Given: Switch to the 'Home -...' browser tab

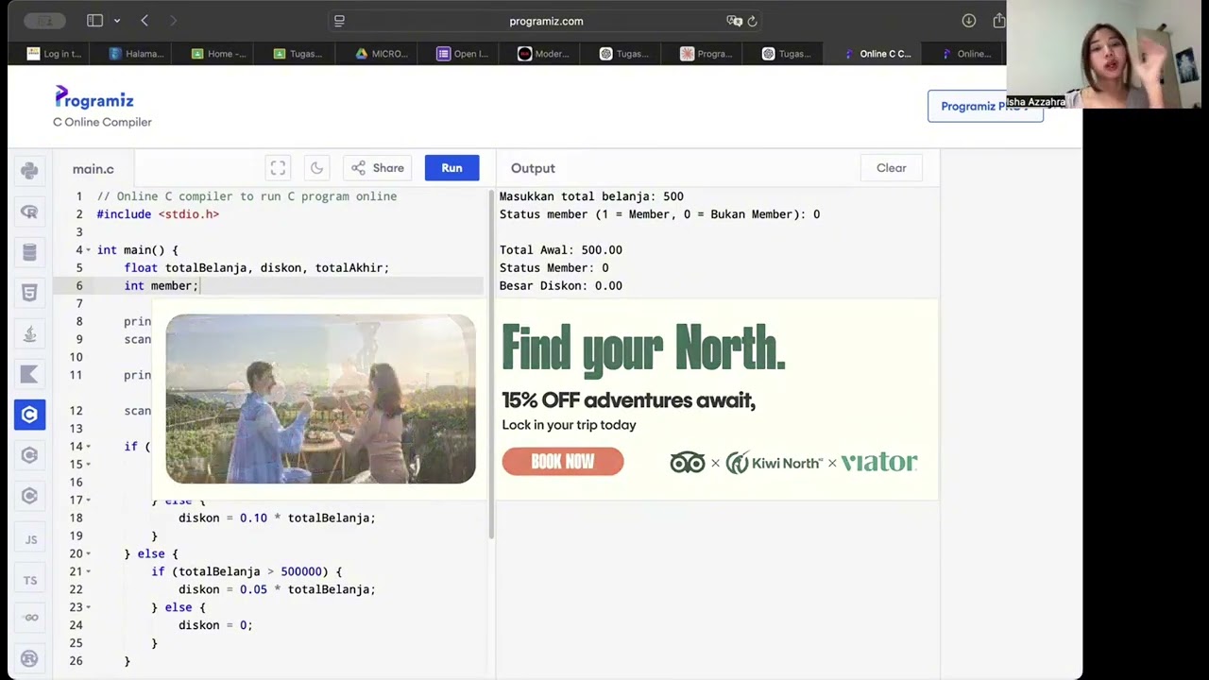Looking at the screenshot, I should pos(219,54).
